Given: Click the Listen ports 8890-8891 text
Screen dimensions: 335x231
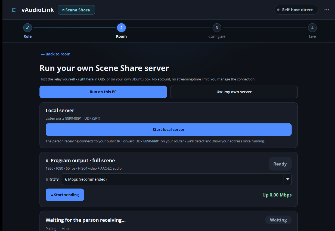Looking at the screenshot, I should click(x=73, y=118).
